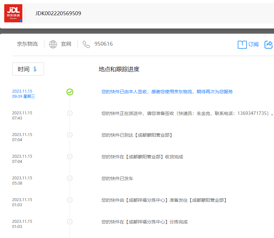Open the globe icon for official website
The width and height of the screenshot is (274, 238).
tap(53, 44)
